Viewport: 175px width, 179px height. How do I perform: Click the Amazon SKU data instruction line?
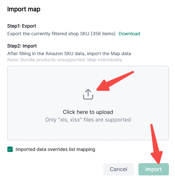69,54
